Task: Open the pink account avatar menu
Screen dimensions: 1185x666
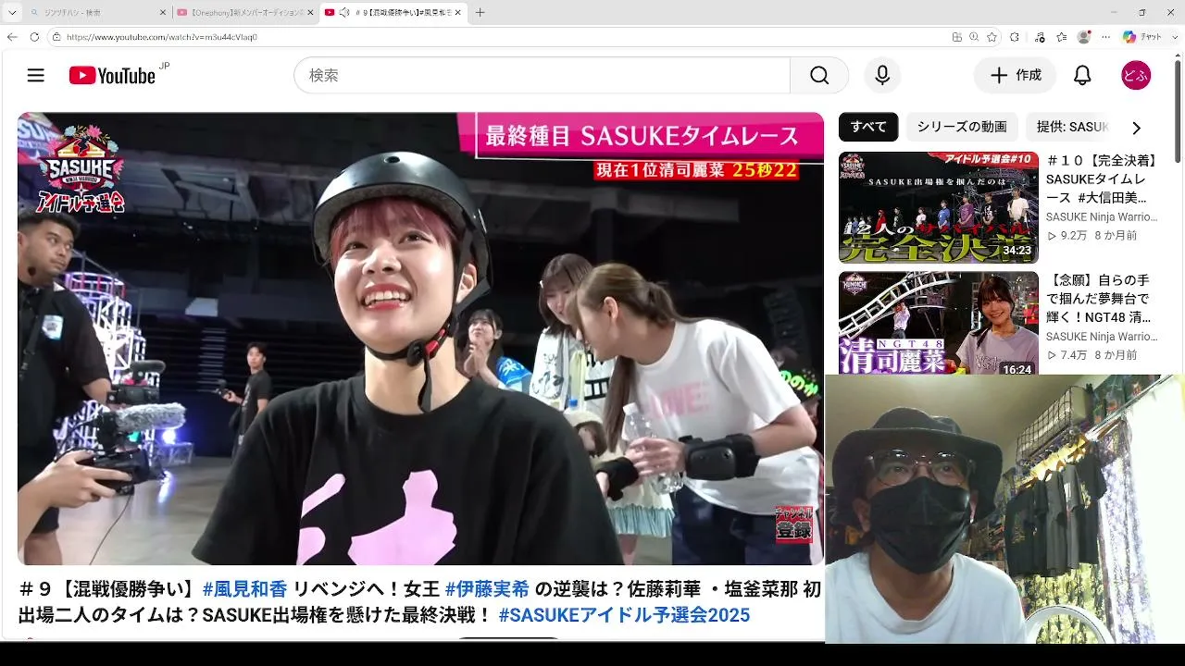Action: [1136, 76]
